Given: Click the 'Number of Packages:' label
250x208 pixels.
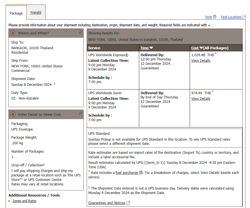Looking at the screenshot, I should pos(28,152).
